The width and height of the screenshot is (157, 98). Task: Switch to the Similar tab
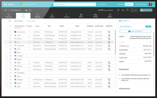pos(95,16)
